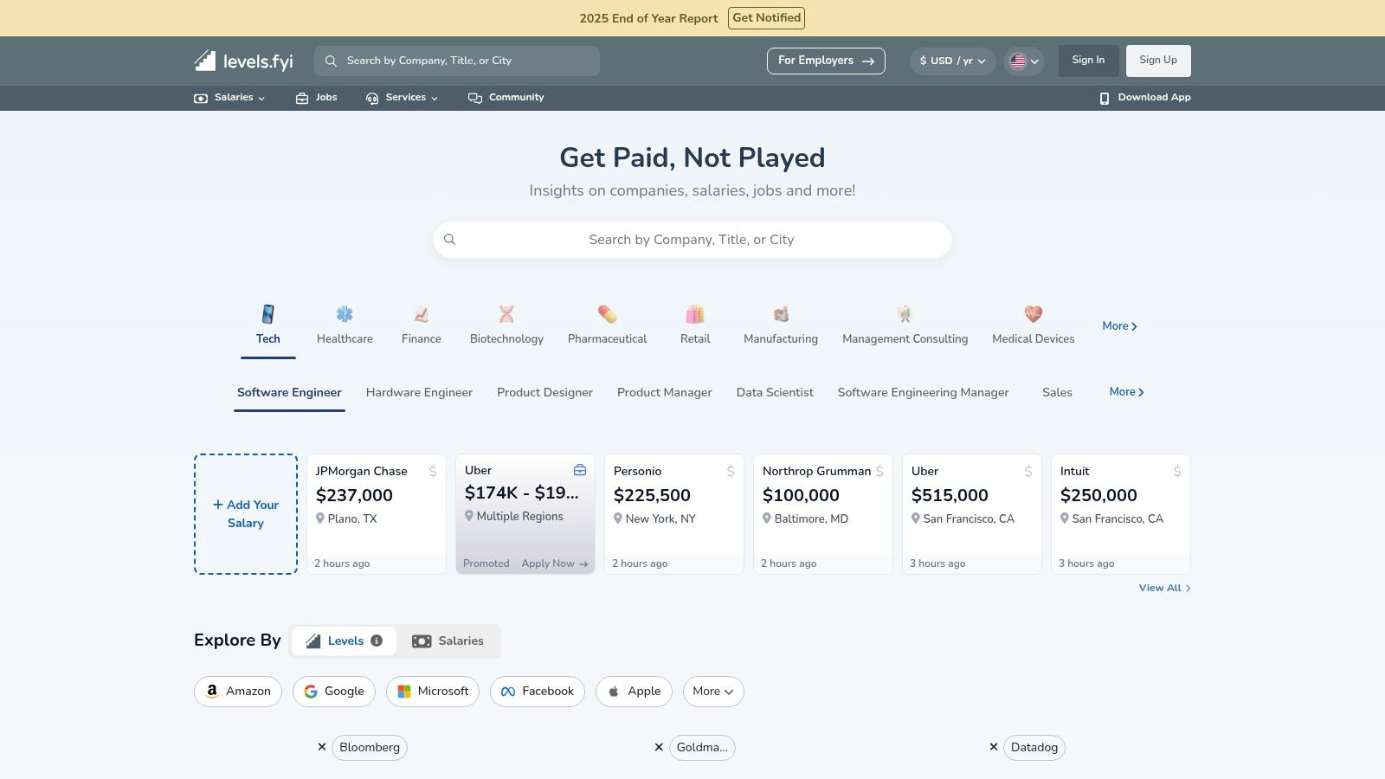Open the Add Your Salary card
Viewport: 1385px width, 779px height.
point(246,514)
